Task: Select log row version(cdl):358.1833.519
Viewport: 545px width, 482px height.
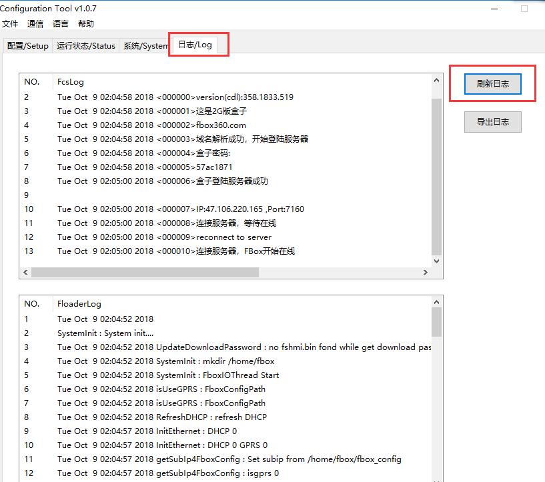Action: pos(225,97)
